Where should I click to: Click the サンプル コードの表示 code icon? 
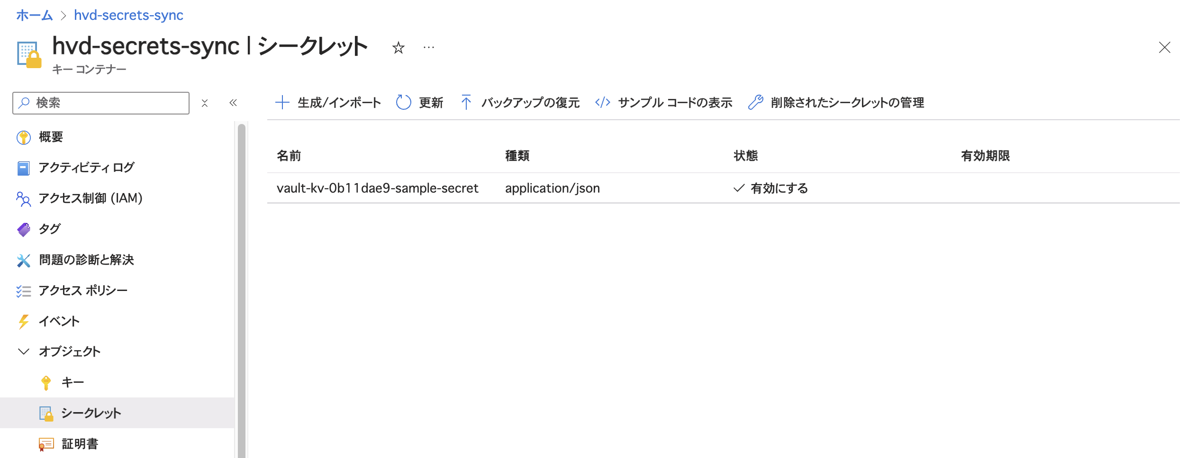[x=602, y=103]
